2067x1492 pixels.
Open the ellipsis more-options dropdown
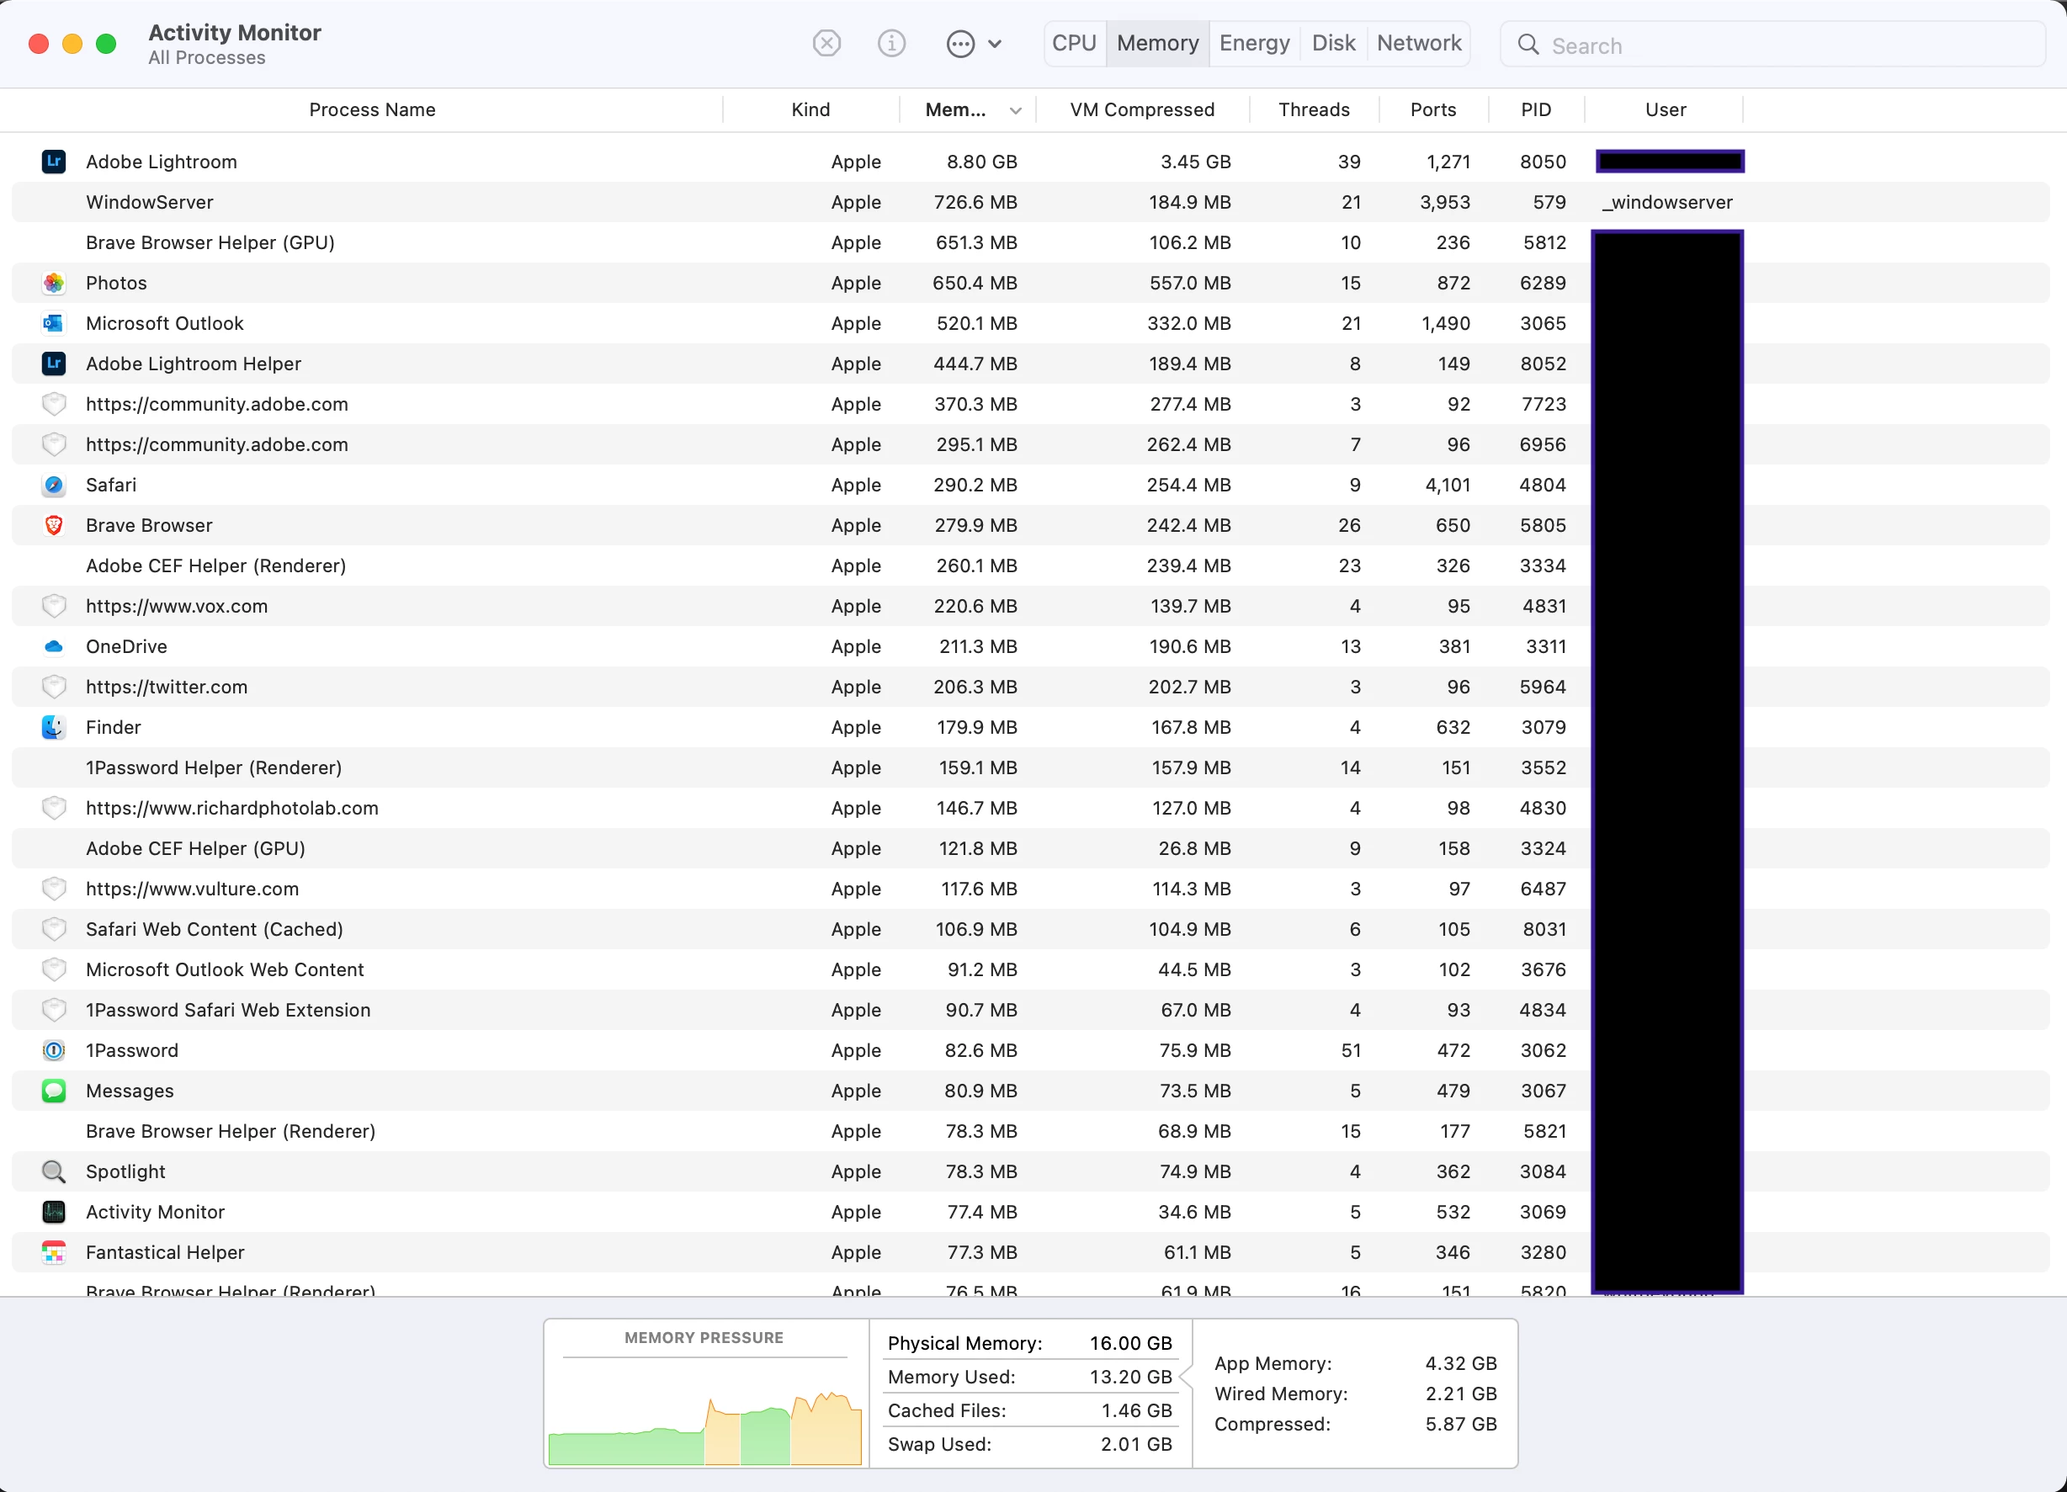[x=974, y=44]
